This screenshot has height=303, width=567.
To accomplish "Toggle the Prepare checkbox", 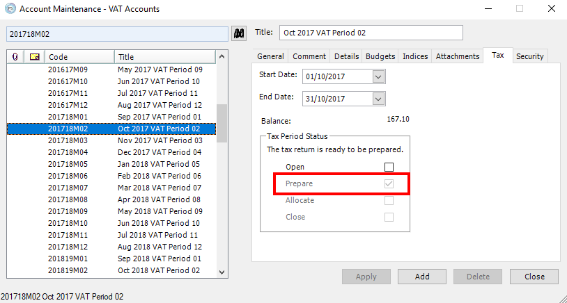I will coord(389,184).
